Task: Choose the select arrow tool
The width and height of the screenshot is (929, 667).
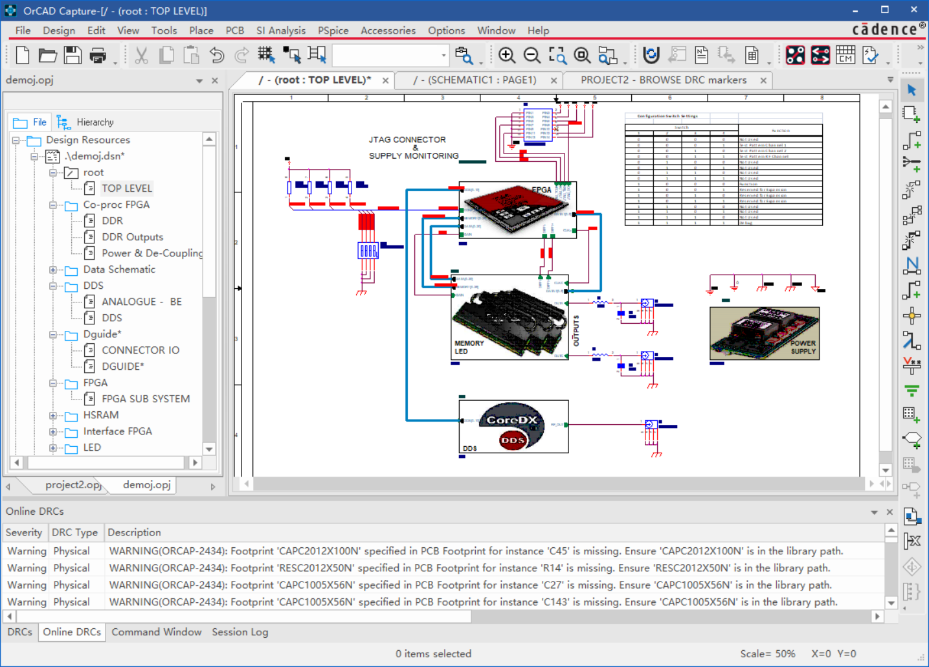Action: tap(912, 90)
